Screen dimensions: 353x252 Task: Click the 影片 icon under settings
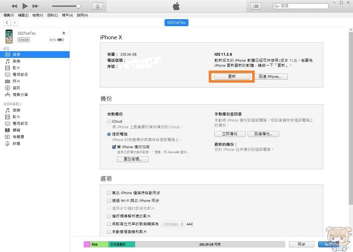pos(8,68)
